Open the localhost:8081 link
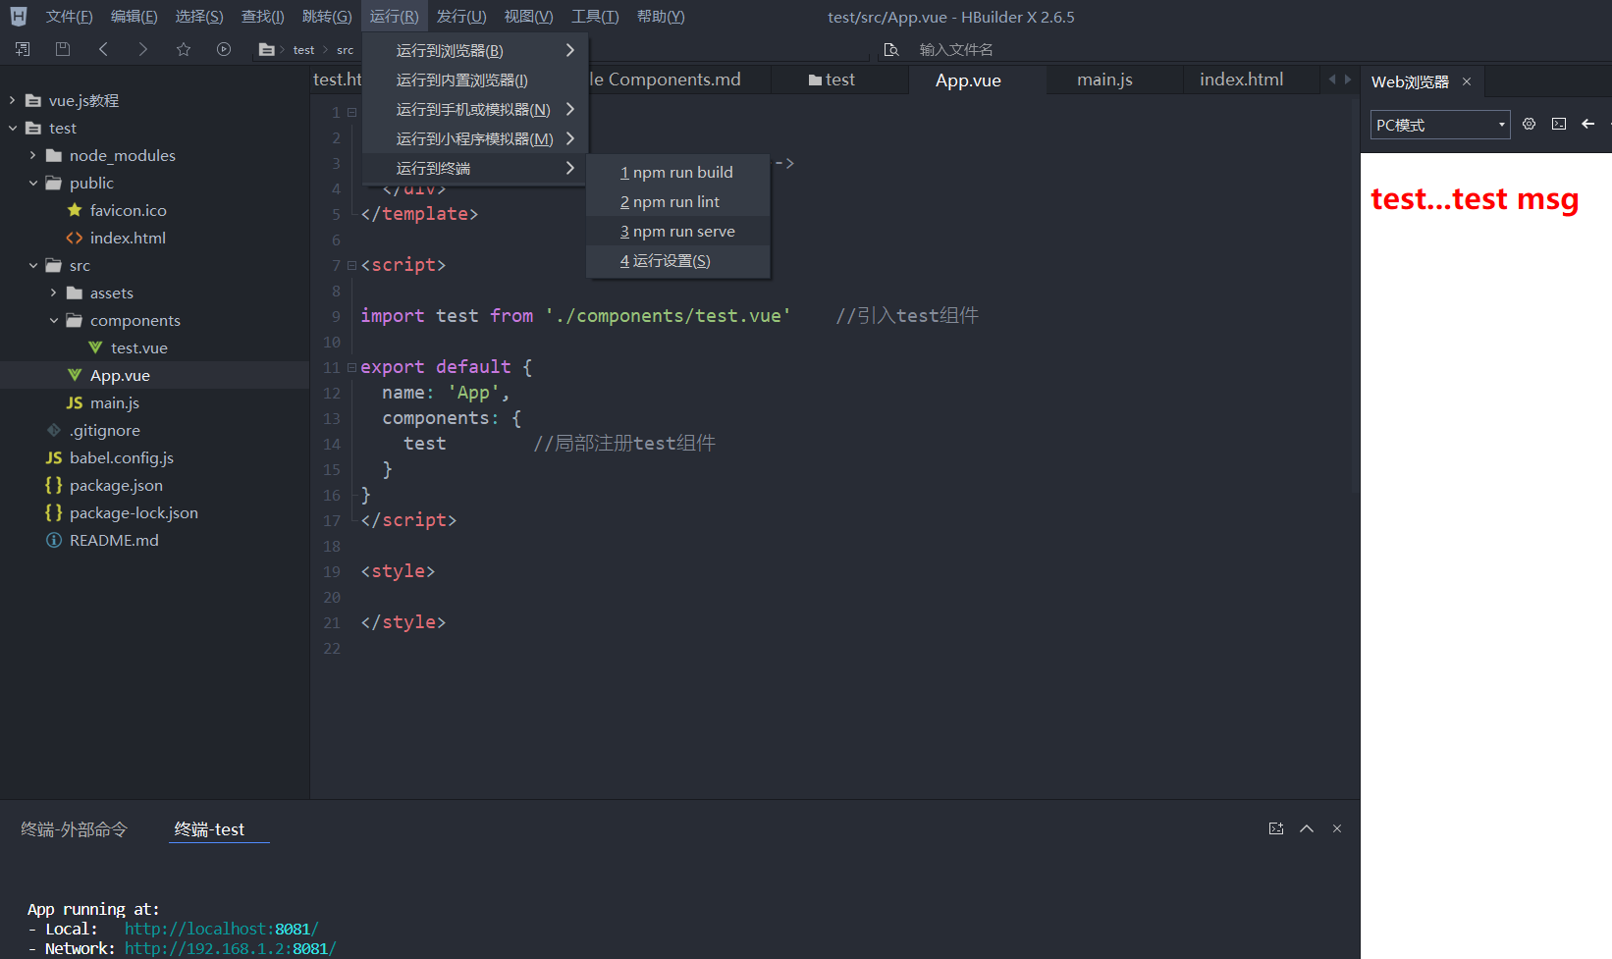 coord(221,929)
